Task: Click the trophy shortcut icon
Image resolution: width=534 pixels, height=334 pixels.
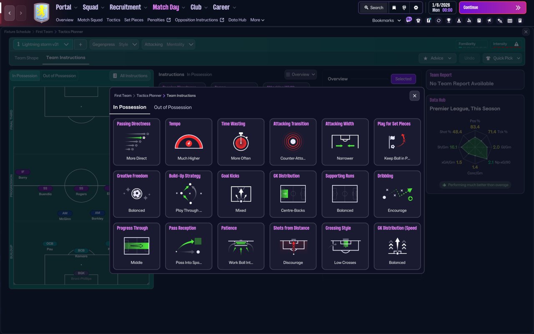Action: point(449,20)
